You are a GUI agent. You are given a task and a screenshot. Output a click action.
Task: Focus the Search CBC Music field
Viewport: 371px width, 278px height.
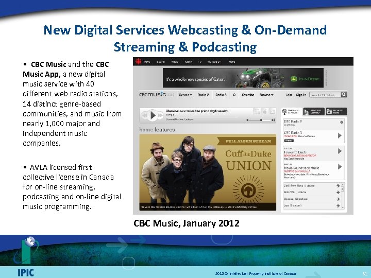[x=325, y=95]
